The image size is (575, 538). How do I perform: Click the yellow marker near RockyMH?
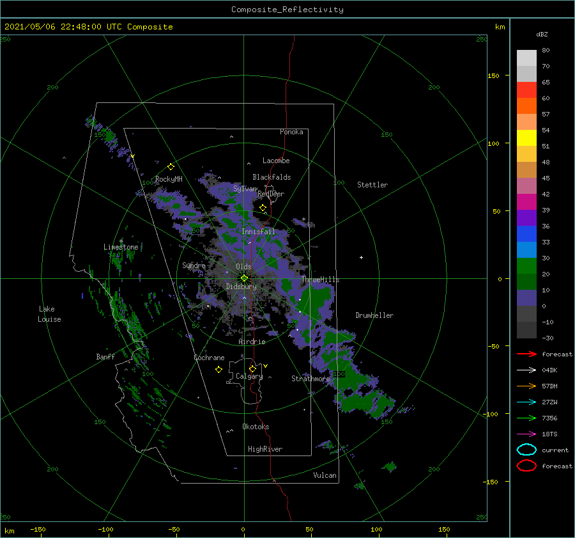coord(171,167)
